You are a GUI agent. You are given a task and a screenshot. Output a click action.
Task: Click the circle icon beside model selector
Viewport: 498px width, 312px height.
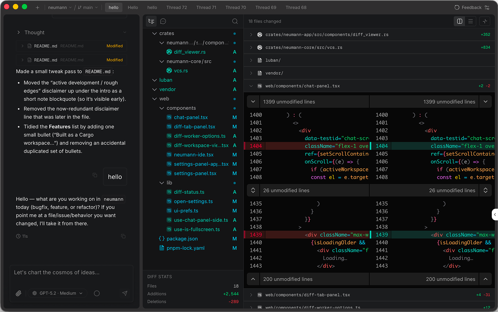(x=97, y=293)
